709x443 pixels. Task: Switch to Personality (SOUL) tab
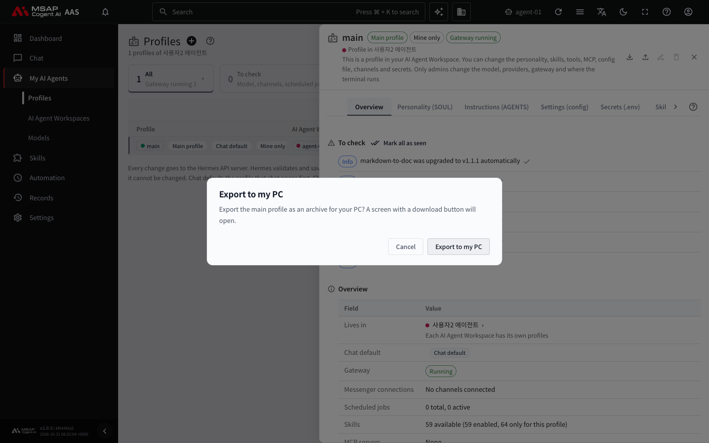click(425, 107)
